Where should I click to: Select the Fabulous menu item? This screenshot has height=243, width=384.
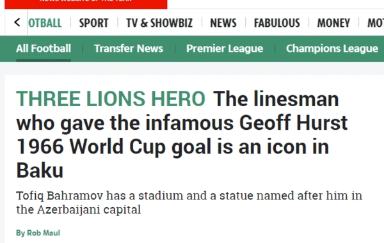coord(277,23)
